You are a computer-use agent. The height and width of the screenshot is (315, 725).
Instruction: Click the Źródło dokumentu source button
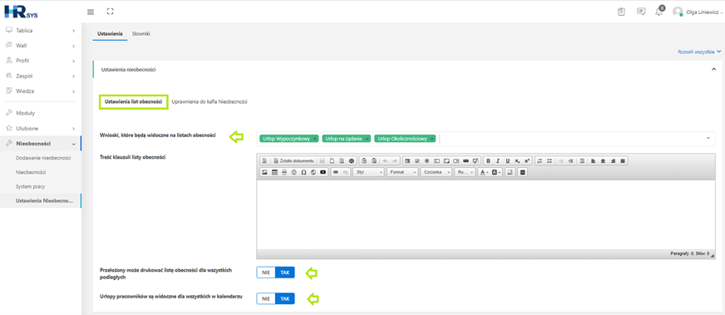click(293, 160)
